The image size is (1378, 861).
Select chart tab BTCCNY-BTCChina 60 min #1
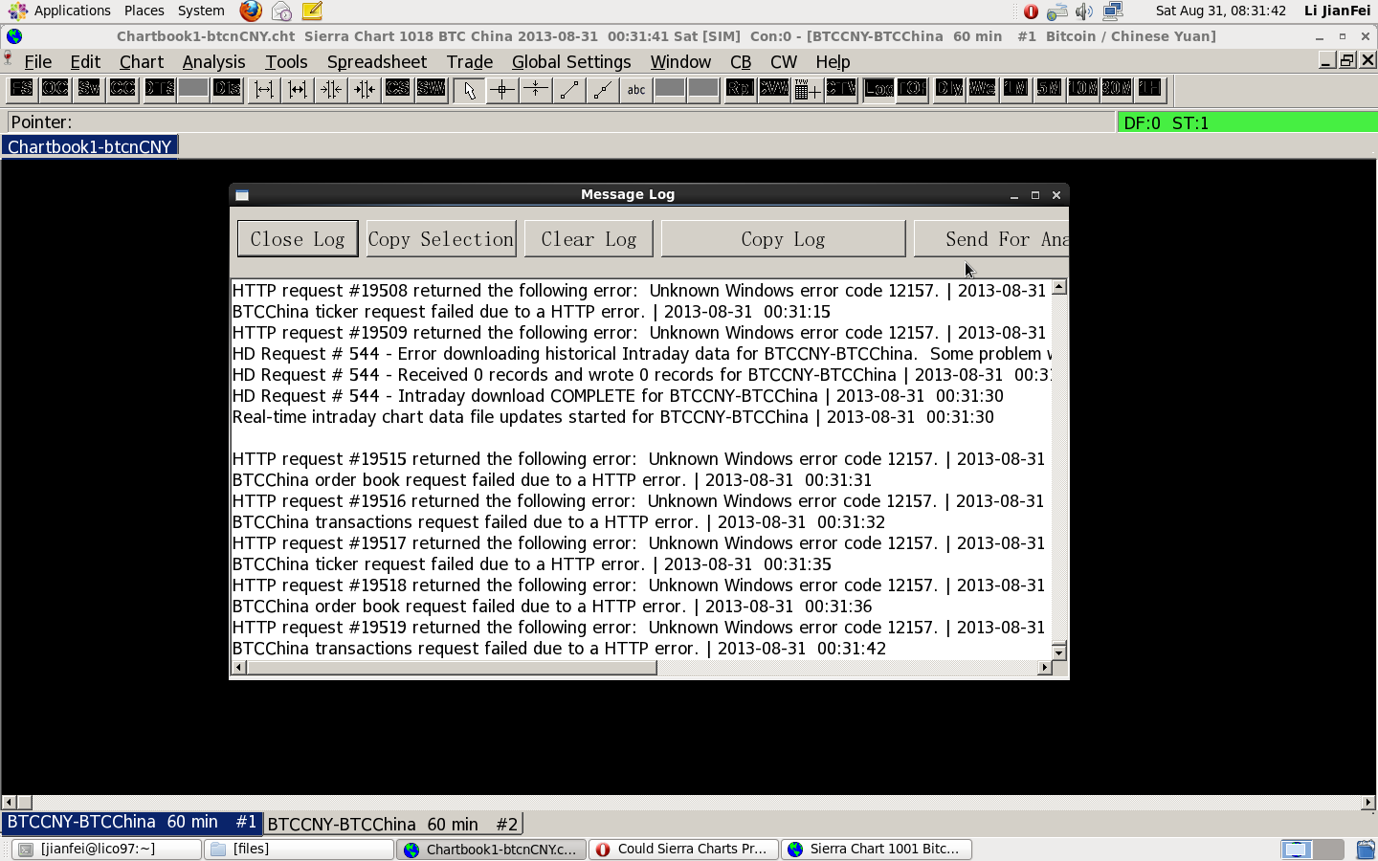pyautogui.click(x=132, y=823)
